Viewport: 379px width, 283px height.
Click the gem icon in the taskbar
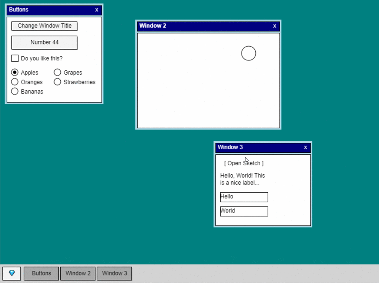(x=11, y=273)
